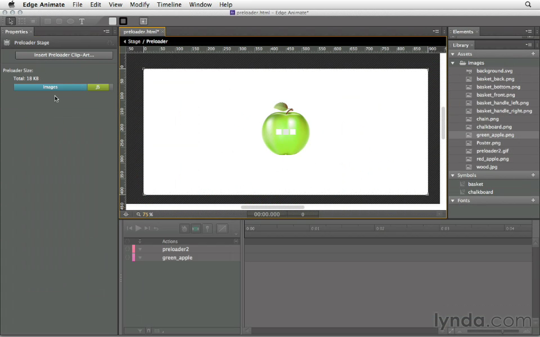Click the 00:00.000 timecode display

(267, 214)
